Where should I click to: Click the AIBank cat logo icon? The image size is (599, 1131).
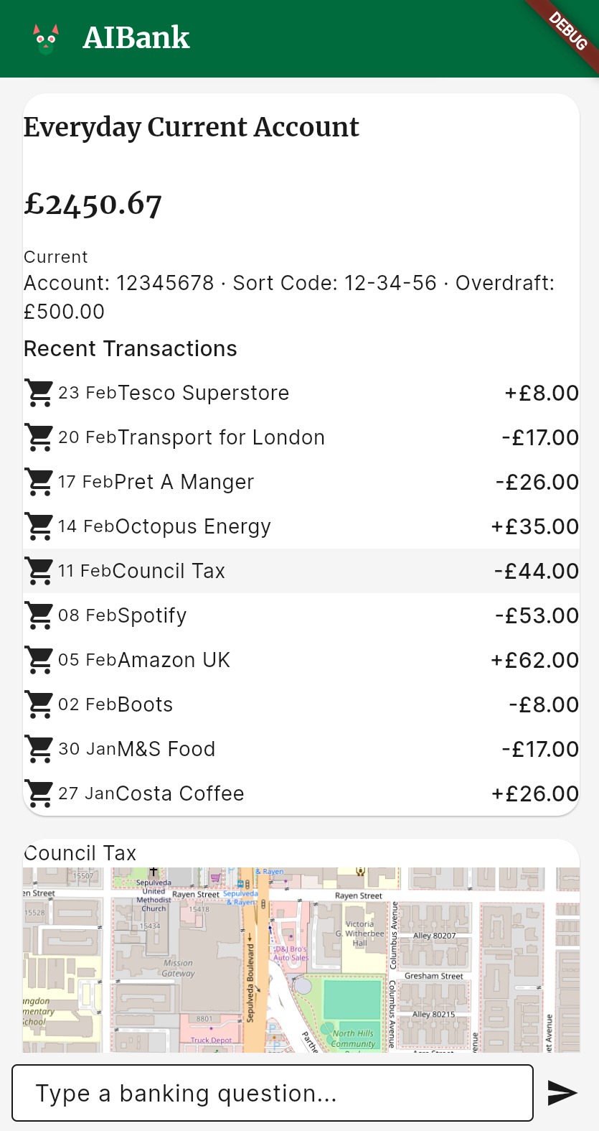pos(45,37)
